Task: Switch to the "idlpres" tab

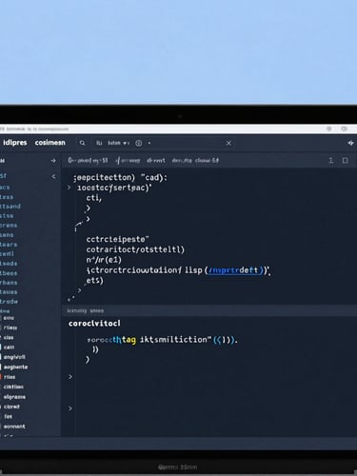Action: (14, 143)
